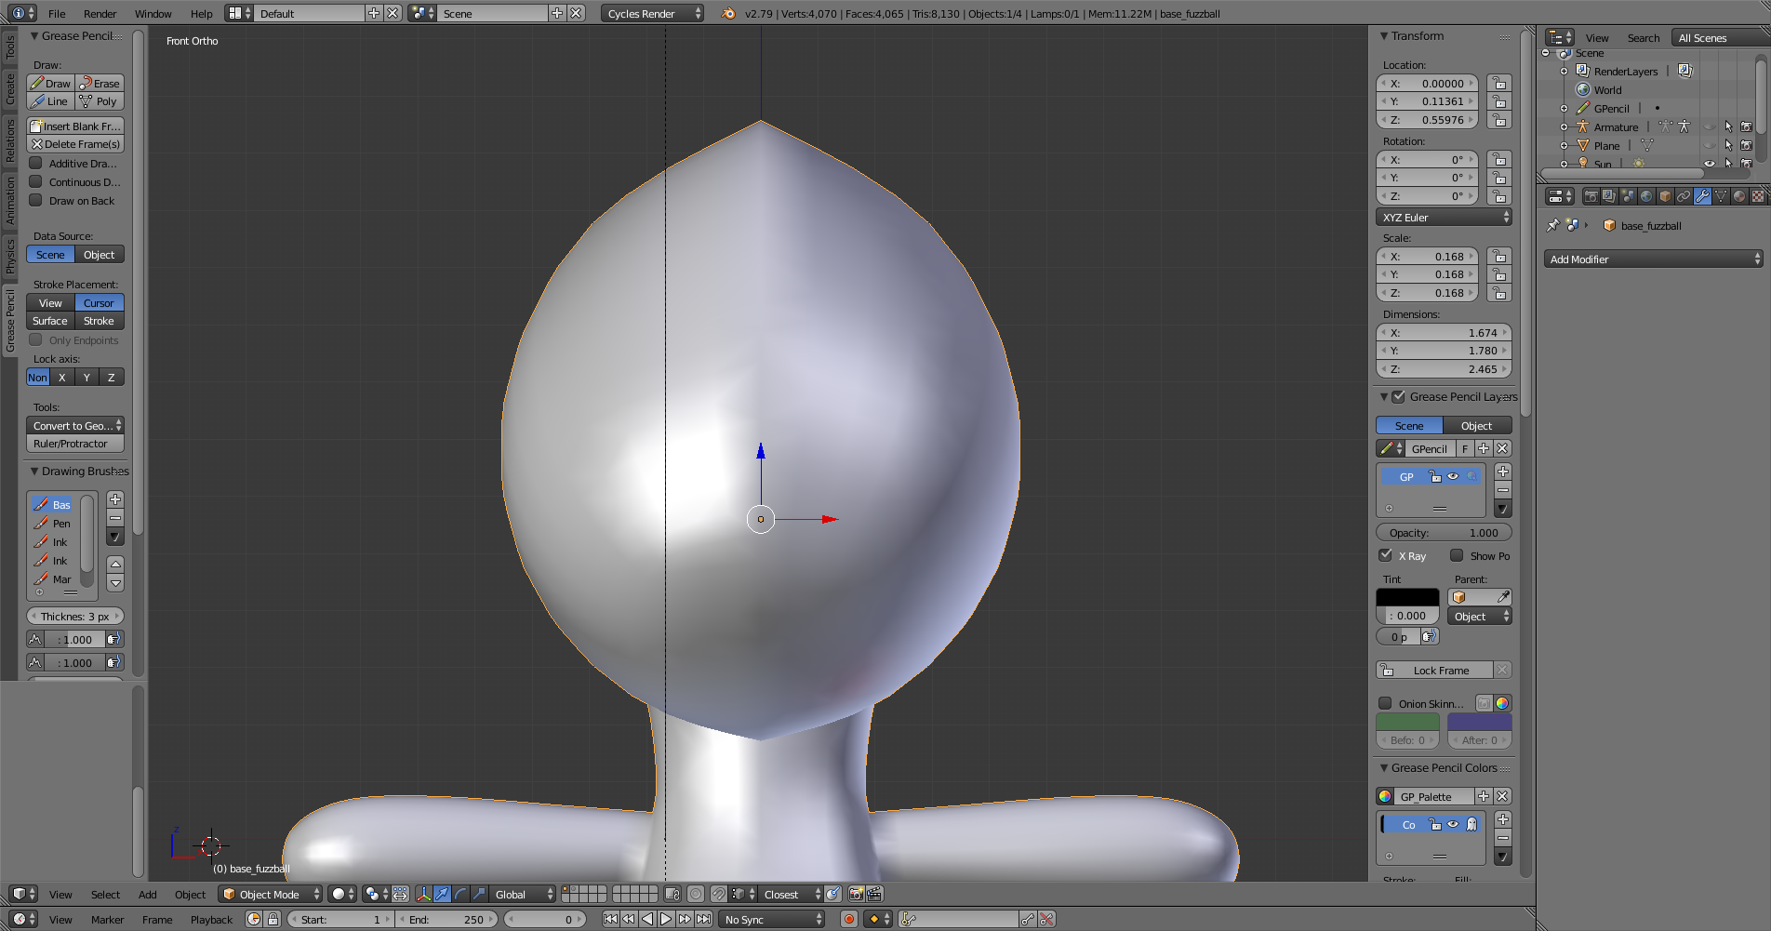Screen dimensions: 1771x931
Task: Click the OpenGL render animation clapper icon
Action: [874, 894]
